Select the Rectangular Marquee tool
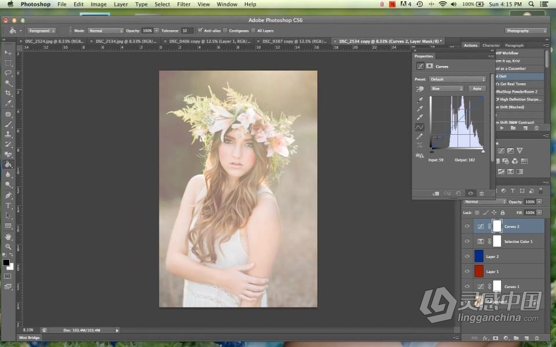556x347 pixels. [x=8, y=63]
